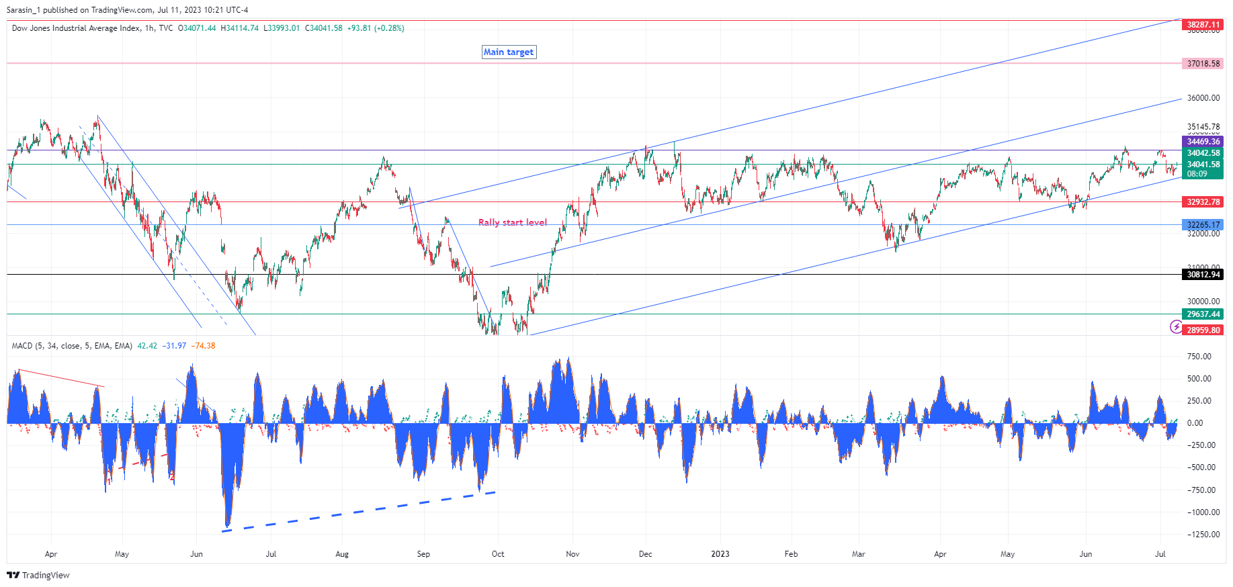Viewport: 1233px width, 587px height.
Task: Click the Aug label on the time axis
Action: tap(342, 554)
